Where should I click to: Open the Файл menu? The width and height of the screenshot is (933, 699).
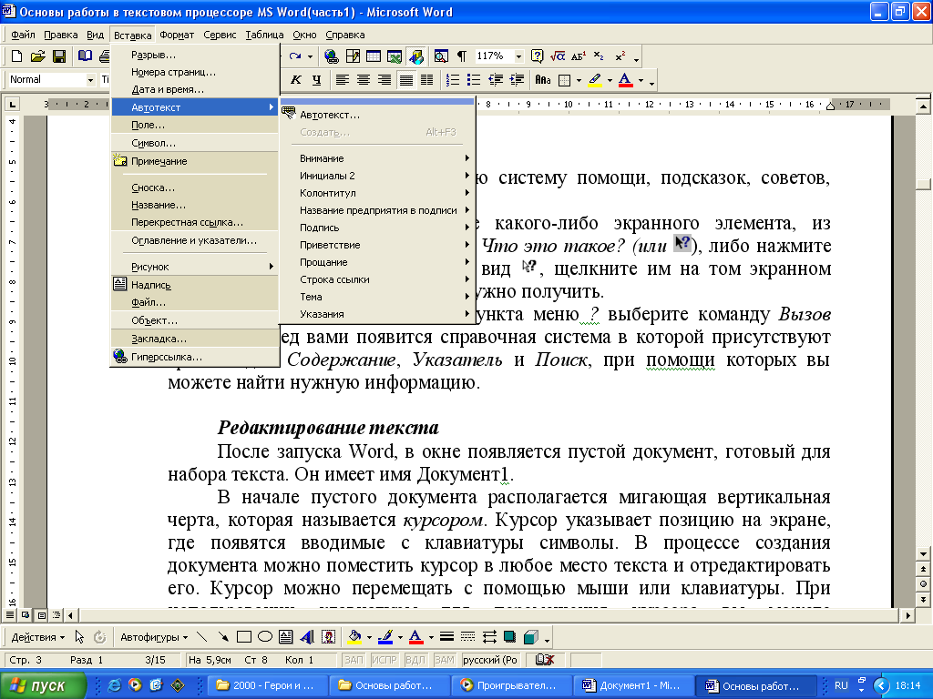click(23, 35)
